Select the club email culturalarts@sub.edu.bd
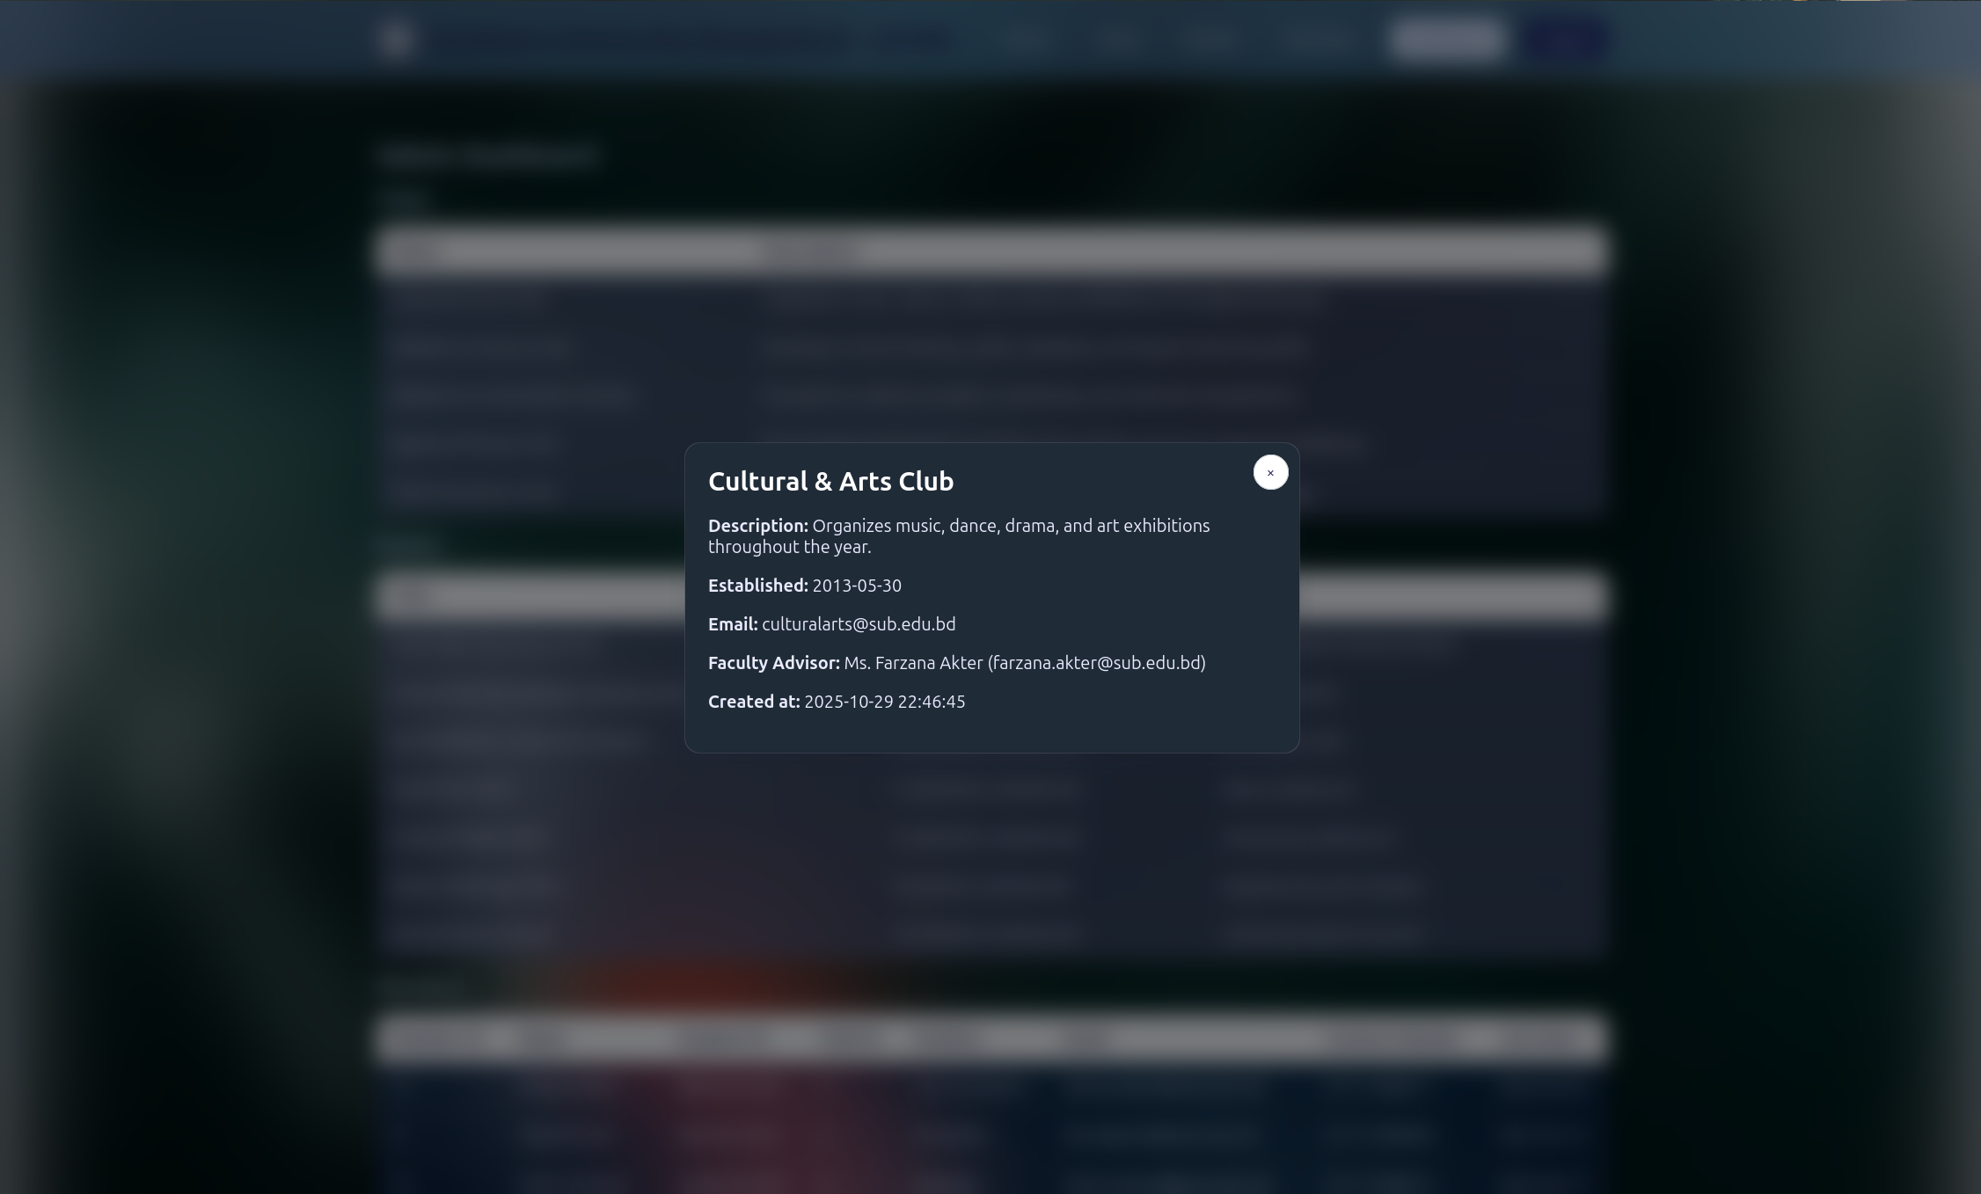This screenshot has height=1194, width=1981. coord(859,623)
